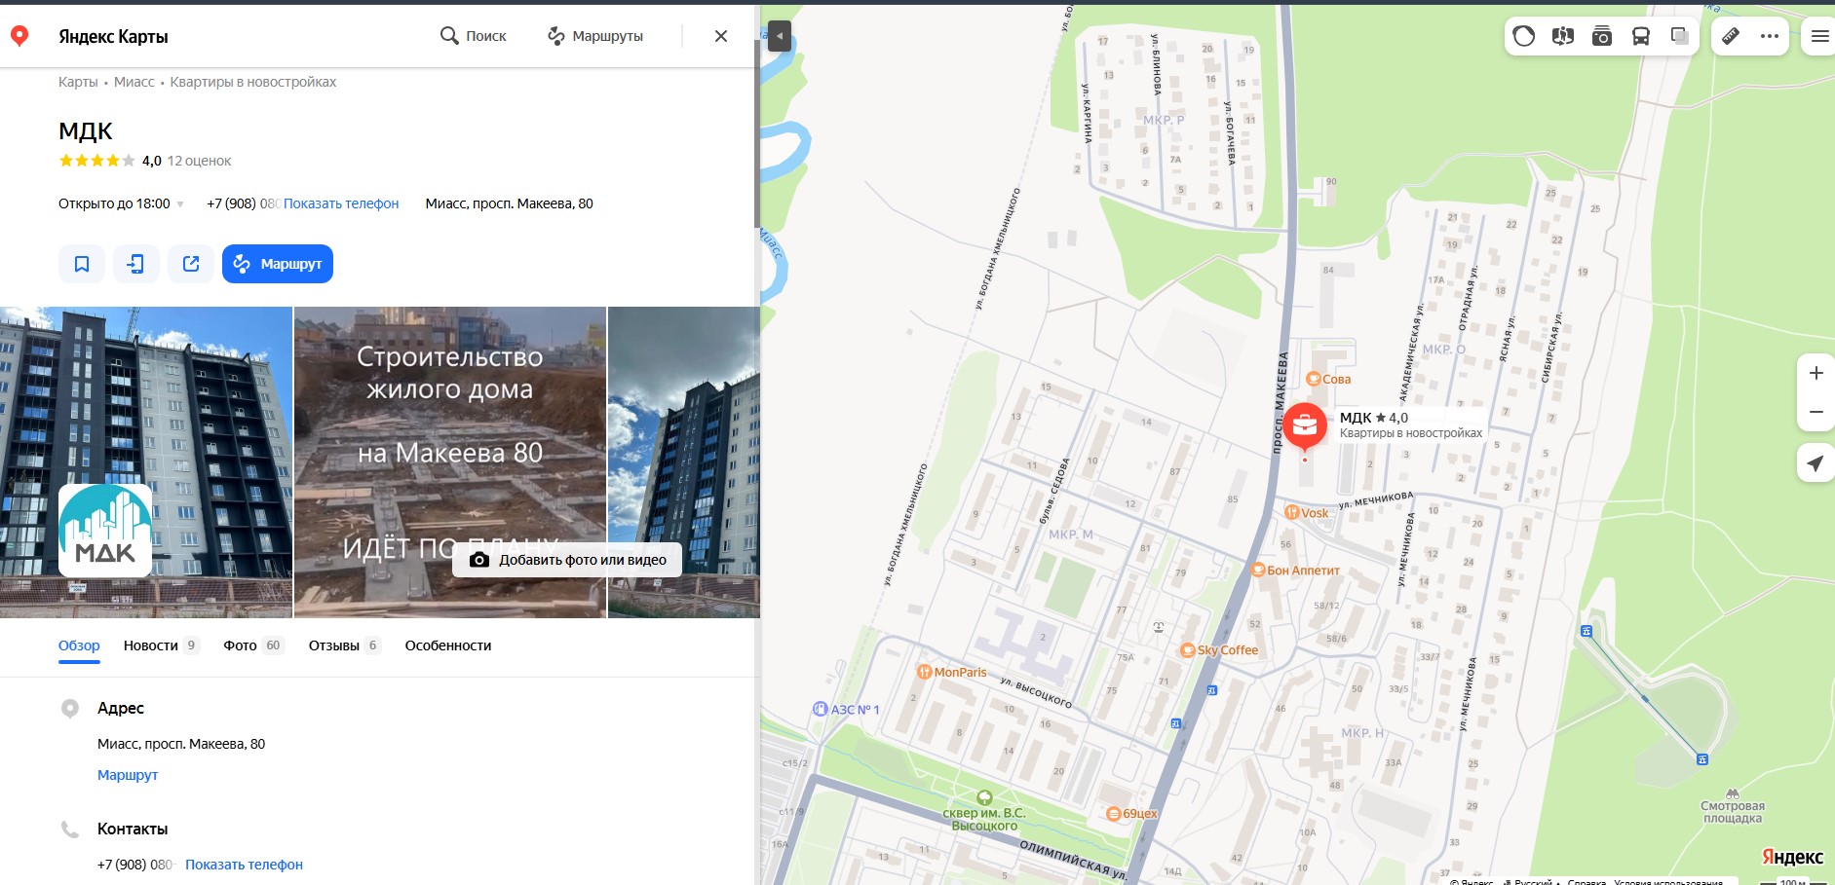Click the Яндекс Карты title

point(113,37)
